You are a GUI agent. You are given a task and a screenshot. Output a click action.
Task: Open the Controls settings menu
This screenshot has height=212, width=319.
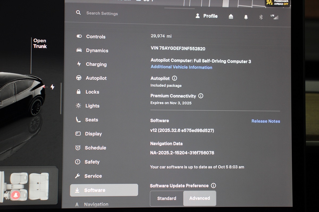click(x=95, y=37)
